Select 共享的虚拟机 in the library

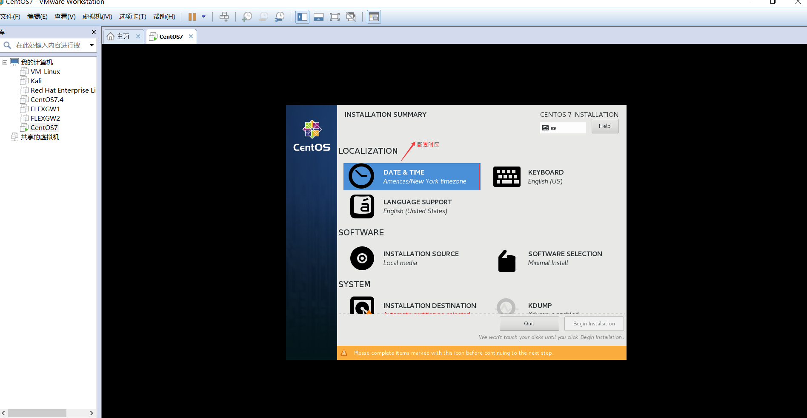click(40, 137)
